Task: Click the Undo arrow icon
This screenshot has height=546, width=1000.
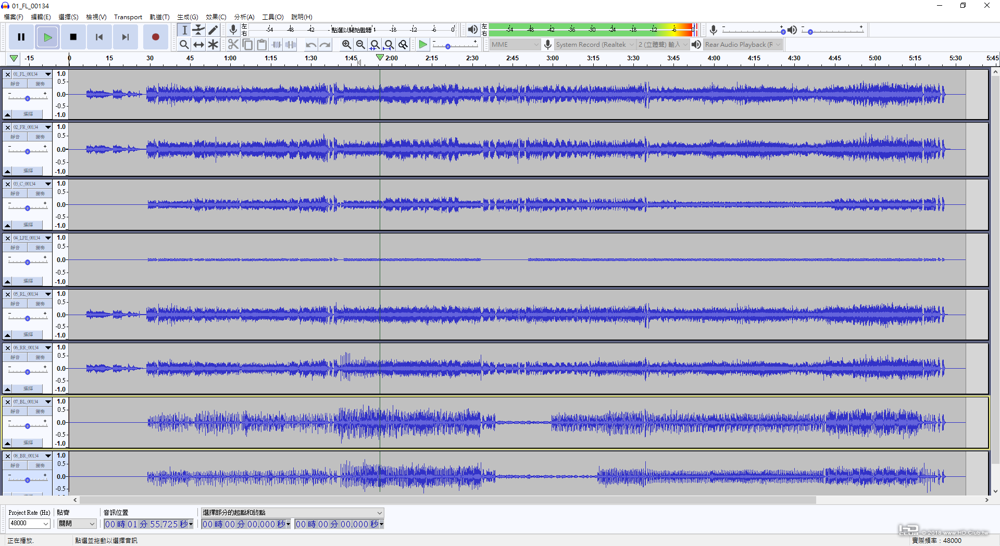Action: [x=311, y=45]
